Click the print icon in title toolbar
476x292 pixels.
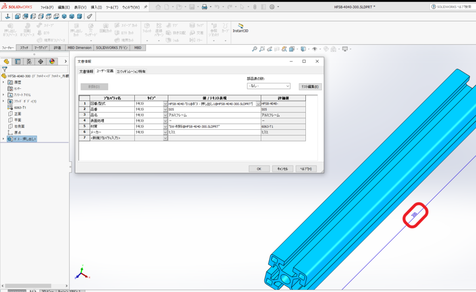204,7
